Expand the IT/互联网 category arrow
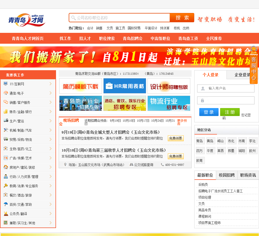Image resolution: width=259 pixels, height=236 pixels. (50, 84)
